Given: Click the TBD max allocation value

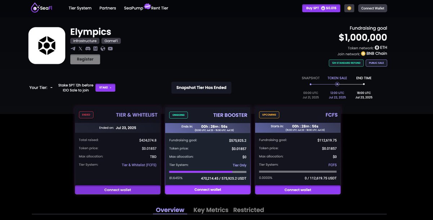Looking at the screenshot, I should tap(153, 157).
